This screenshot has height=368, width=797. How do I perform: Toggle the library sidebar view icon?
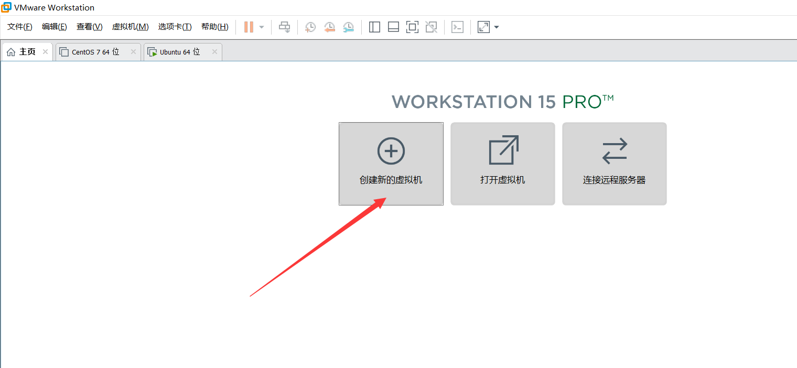(374, 27)
